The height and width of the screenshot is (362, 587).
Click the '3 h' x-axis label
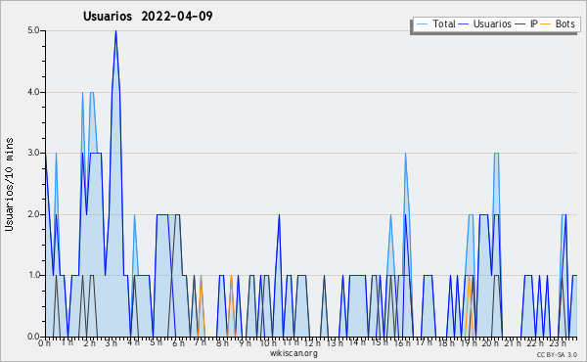click(x=111, y=343)
